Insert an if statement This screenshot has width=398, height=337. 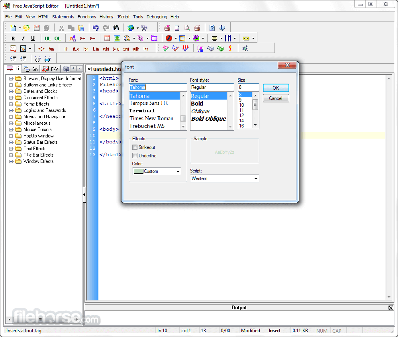click(66, 49)
